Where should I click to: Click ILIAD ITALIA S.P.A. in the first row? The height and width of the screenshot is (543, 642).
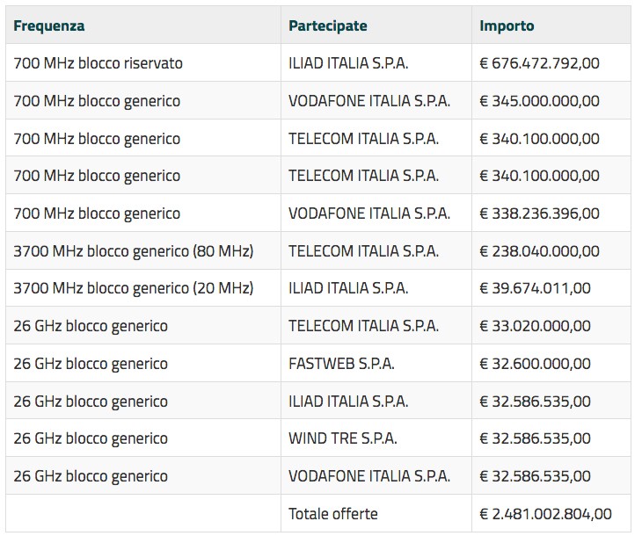(x=348, y=63)
